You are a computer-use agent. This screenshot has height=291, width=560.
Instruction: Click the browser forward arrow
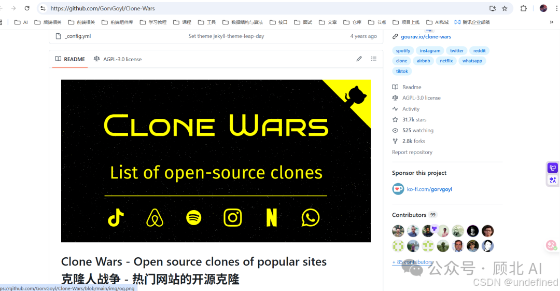tap(13, 8)
